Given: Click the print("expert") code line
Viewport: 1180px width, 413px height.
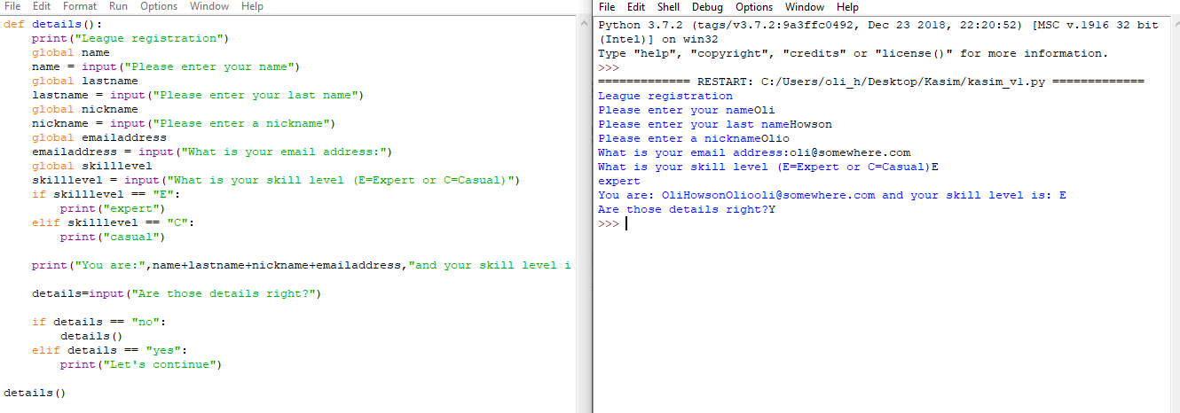Looking at the screenshot, I should tap(113, 209).
